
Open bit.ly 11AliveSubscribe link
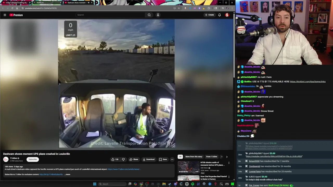pyautogui.click(x=51, y=175)
